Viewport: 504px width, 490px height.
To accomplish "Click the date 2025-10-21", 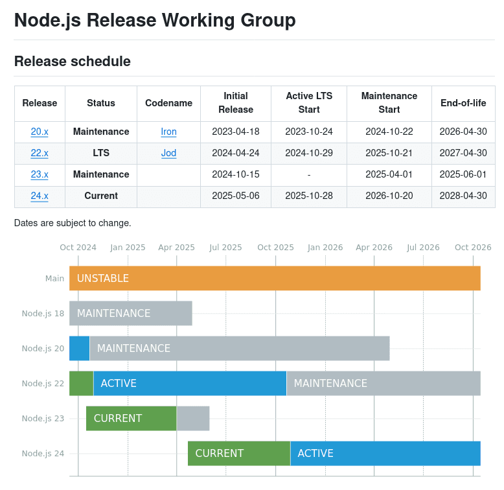I will [x=389, y=153].
